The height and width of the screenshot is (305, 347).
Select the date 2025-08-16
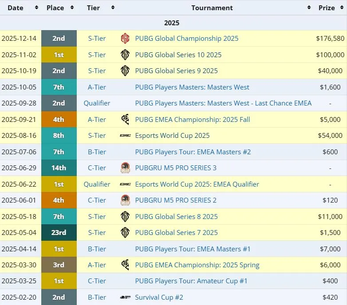tap(19, 136)
